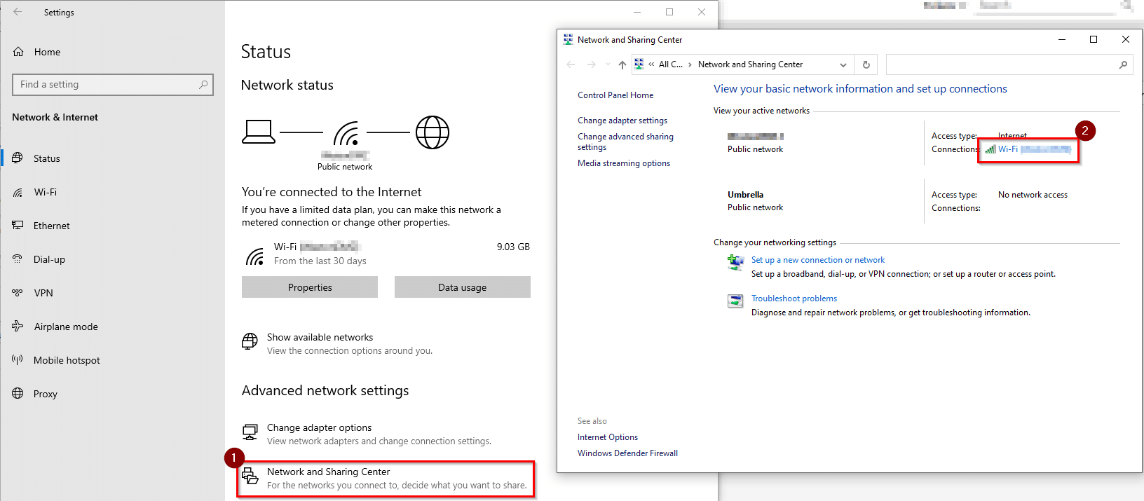1144x501 pixels.
Task: Click the Properties button
Action: pyautogui.click(x=310, y=287)
